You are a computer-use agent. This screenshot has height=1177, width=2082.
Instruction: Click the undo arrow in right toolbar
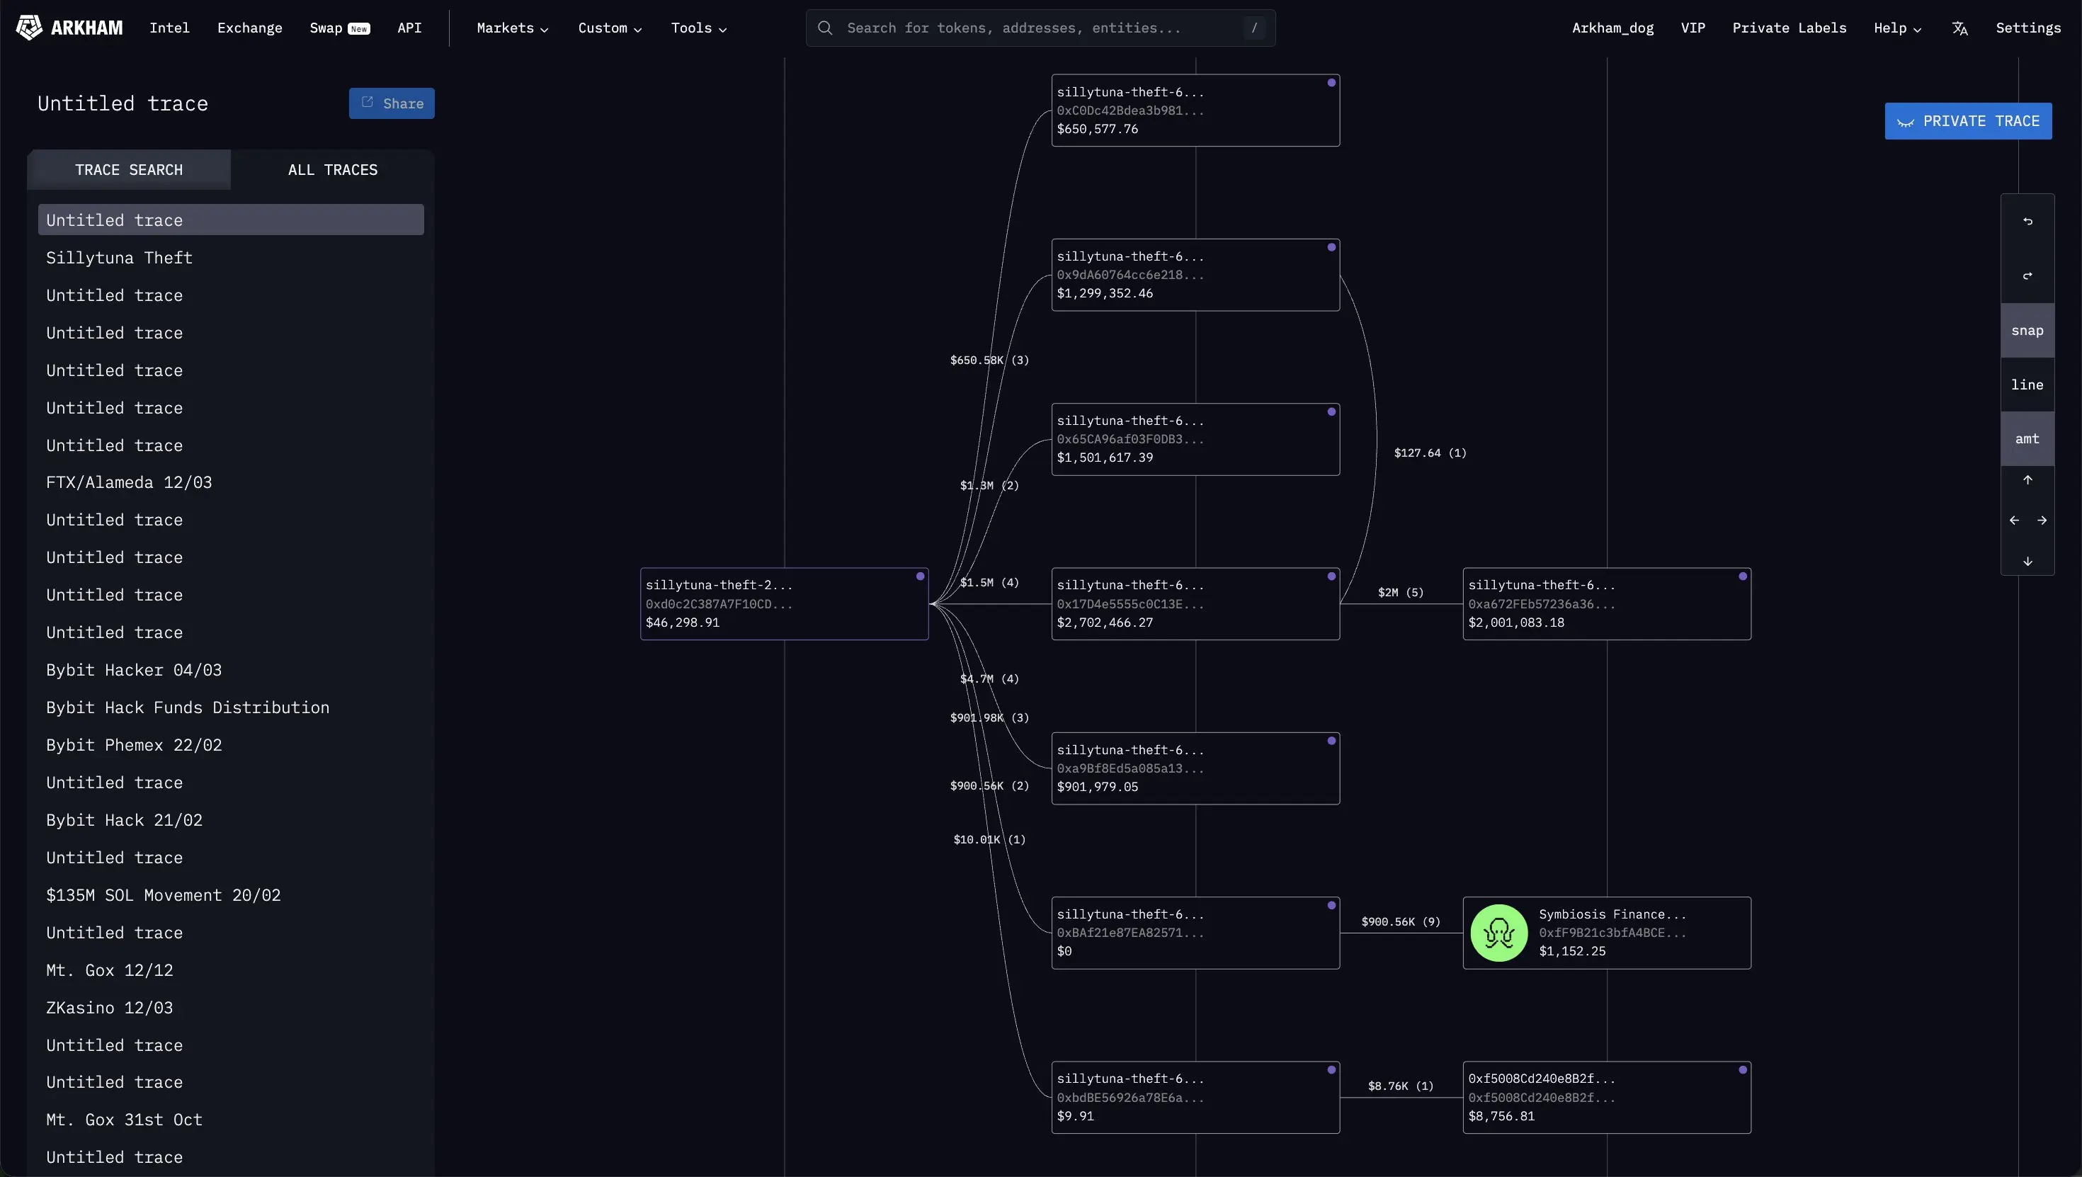(x=2027, y=221)
